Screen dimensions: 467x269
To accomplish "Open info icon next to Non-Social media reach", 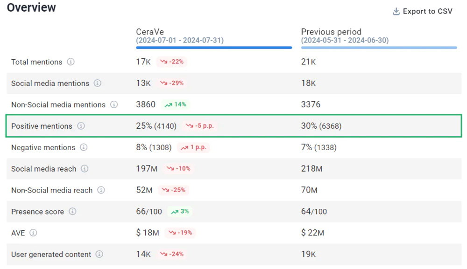I will coord(101,190).
